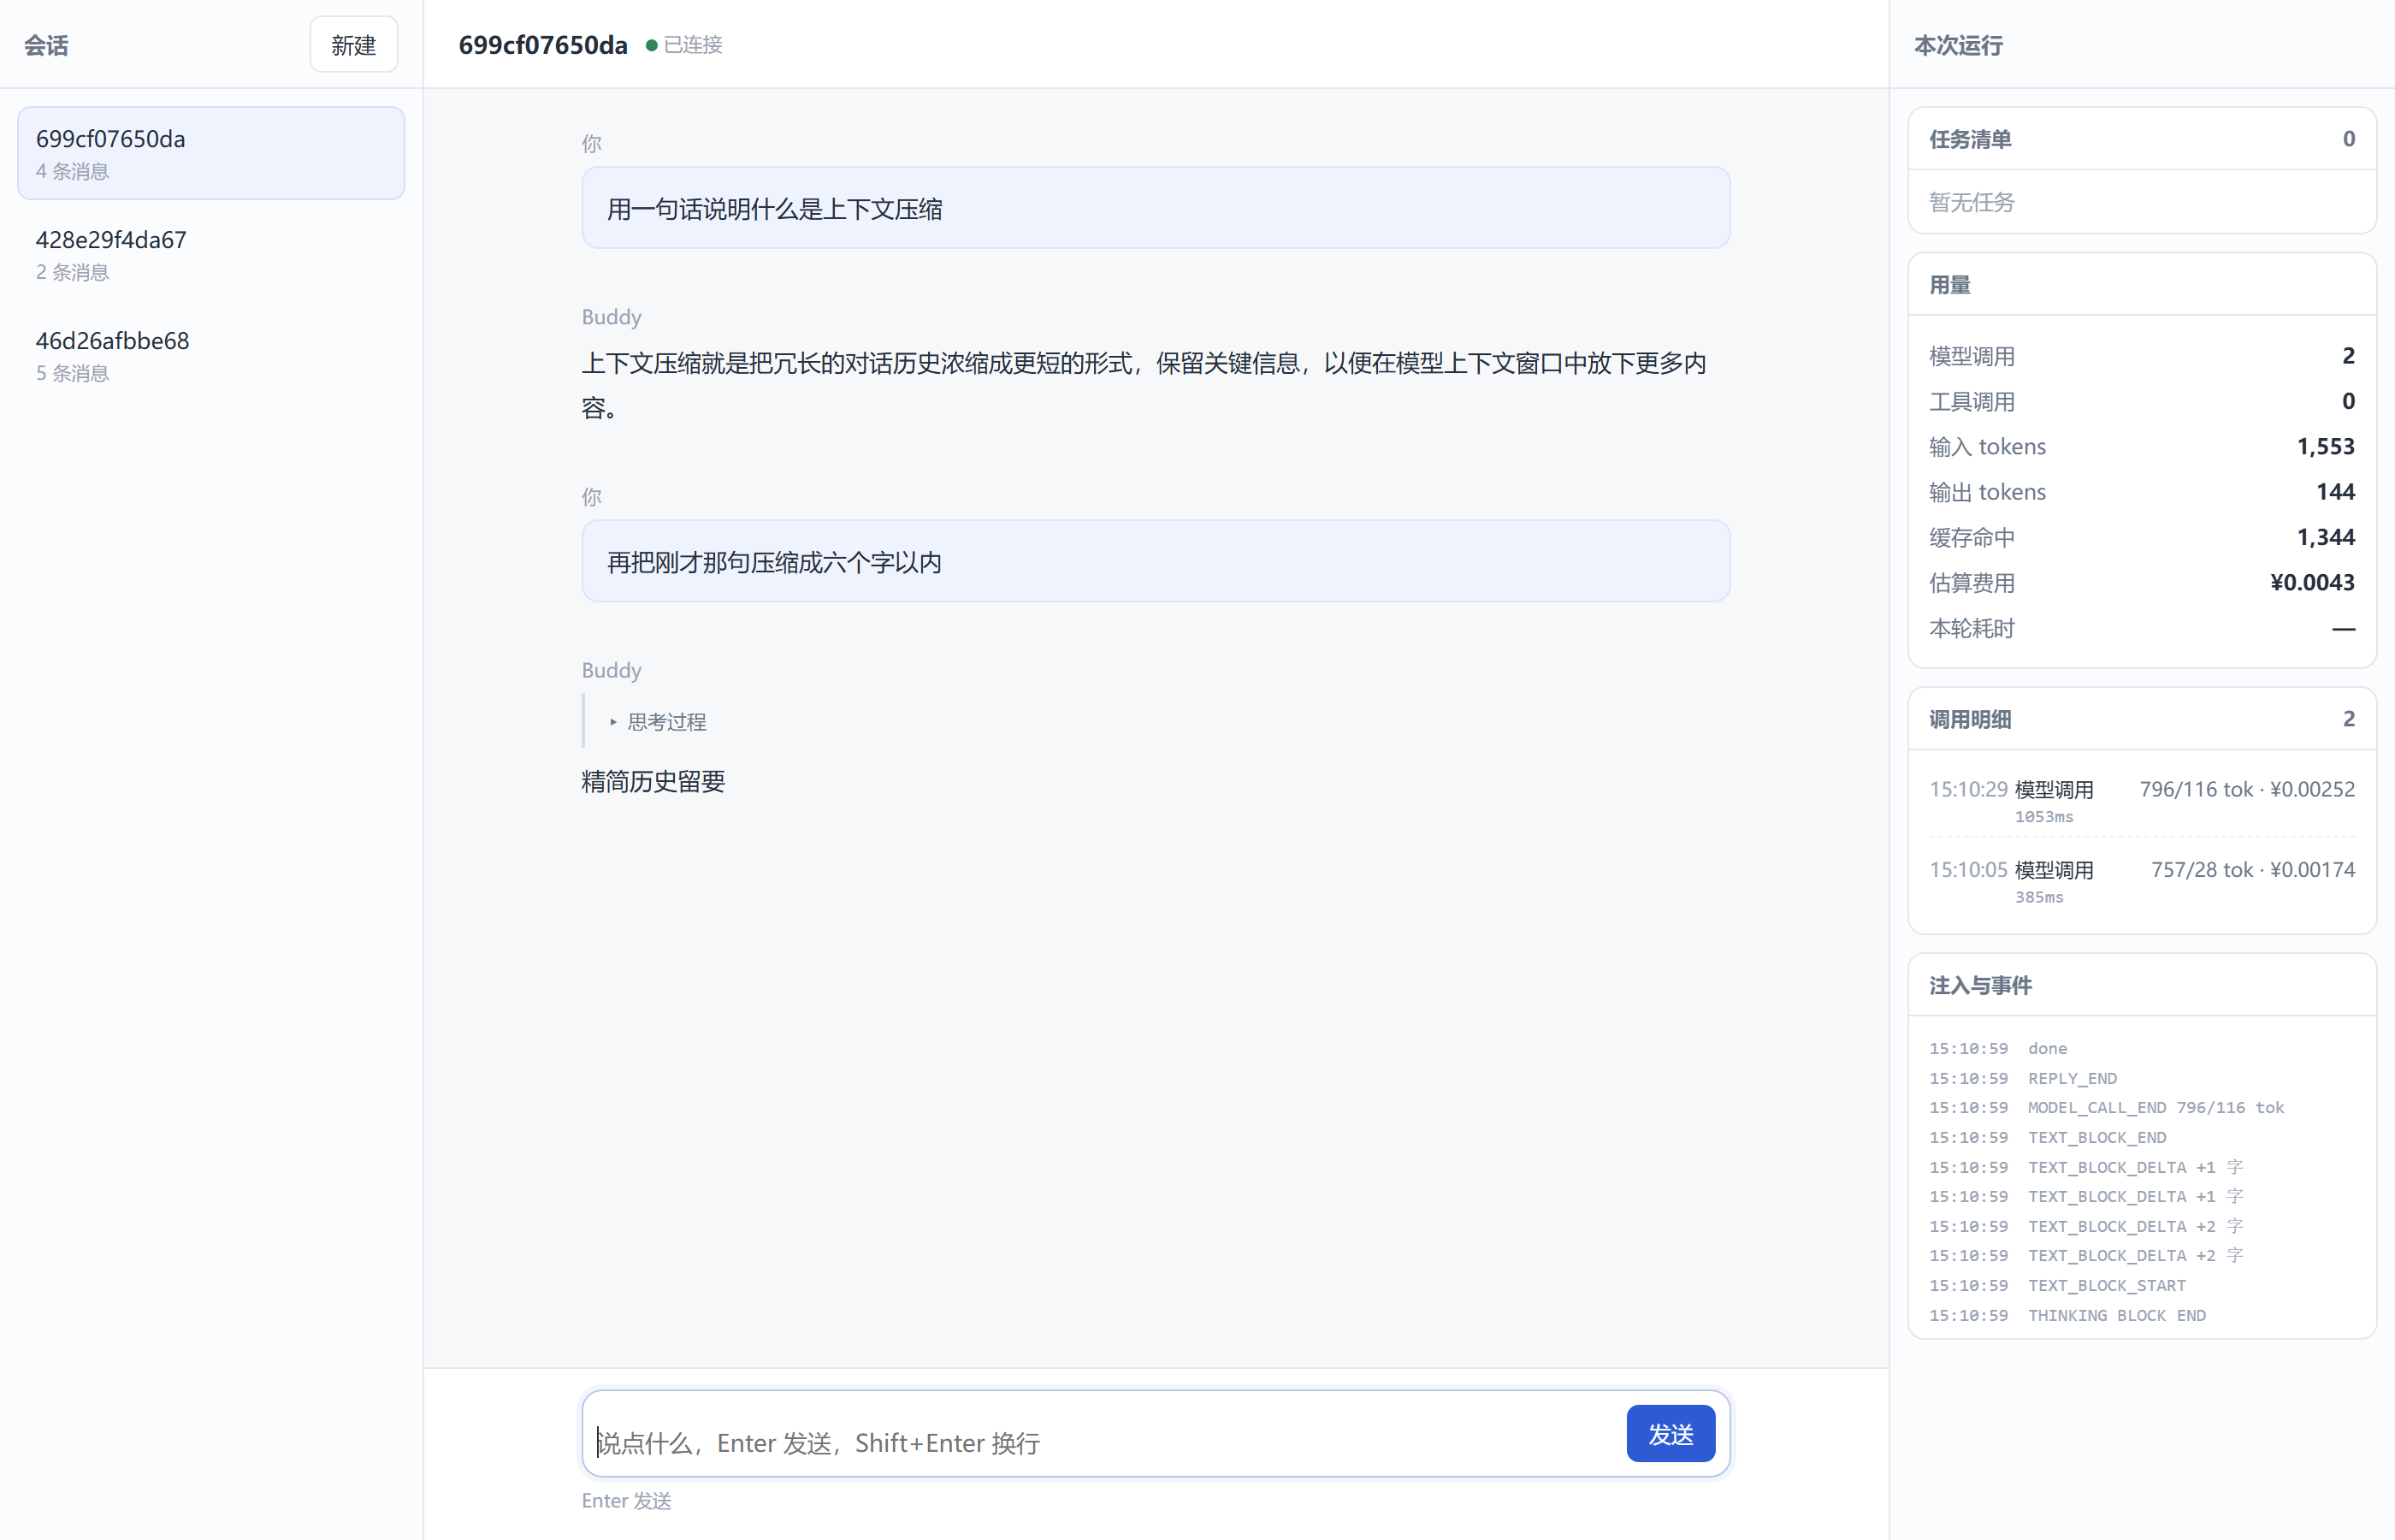Click the green 已连接 status indicator
The height and width of the screenshot is (1540, 2395).
pyautogui.click(x=683, y=45)
